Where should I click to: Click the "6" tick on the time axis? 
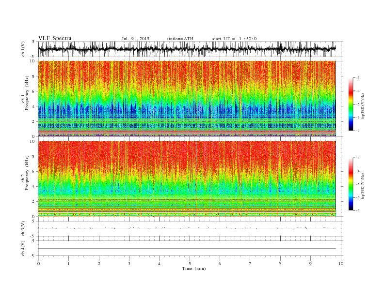(220, 264)
